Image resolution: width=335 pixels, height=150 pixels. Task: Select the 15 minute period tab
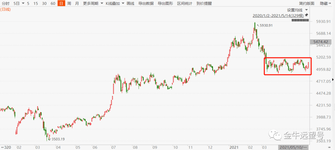36,3
